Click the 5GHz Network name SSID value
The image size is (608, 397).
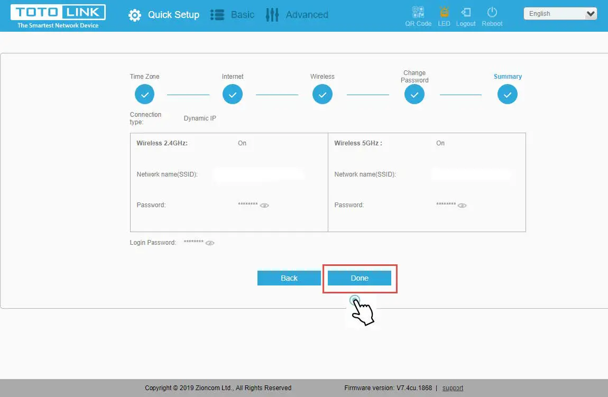pyautogui.click(x=471, y=174)
